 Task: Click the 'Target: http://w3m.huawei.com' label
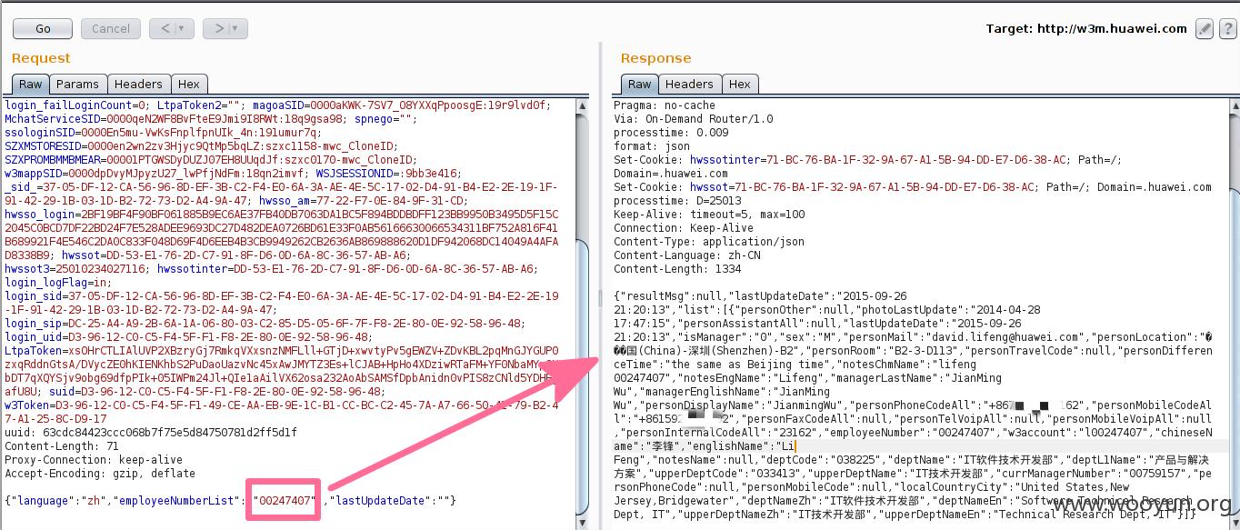tap(1086, 28)
